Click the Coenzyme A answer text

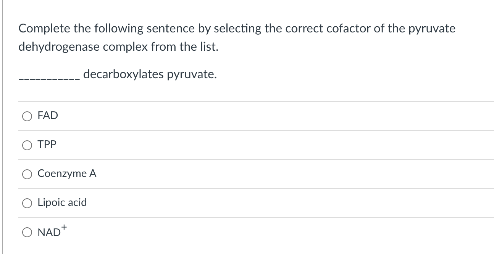click(67, 174)
